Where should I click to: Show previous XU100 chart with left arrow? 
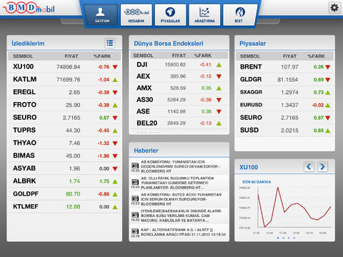pos(309,166)
